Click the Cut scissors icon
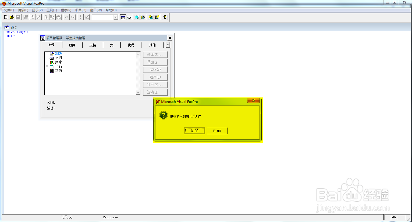 (46, 17)
